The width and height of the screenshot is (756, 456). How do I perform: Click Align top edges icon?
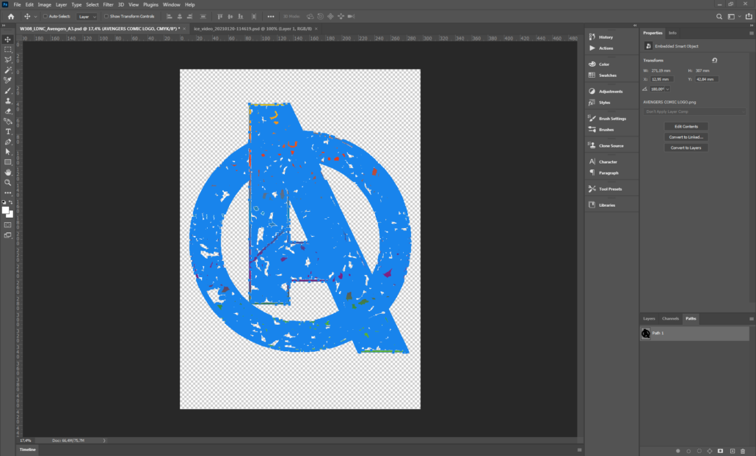(x=220, y=16)
